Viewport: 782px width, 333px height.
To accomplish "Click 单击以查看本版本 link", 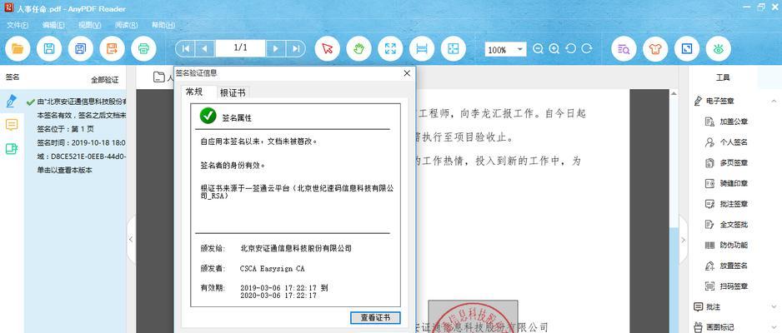I will click(65, 170).
